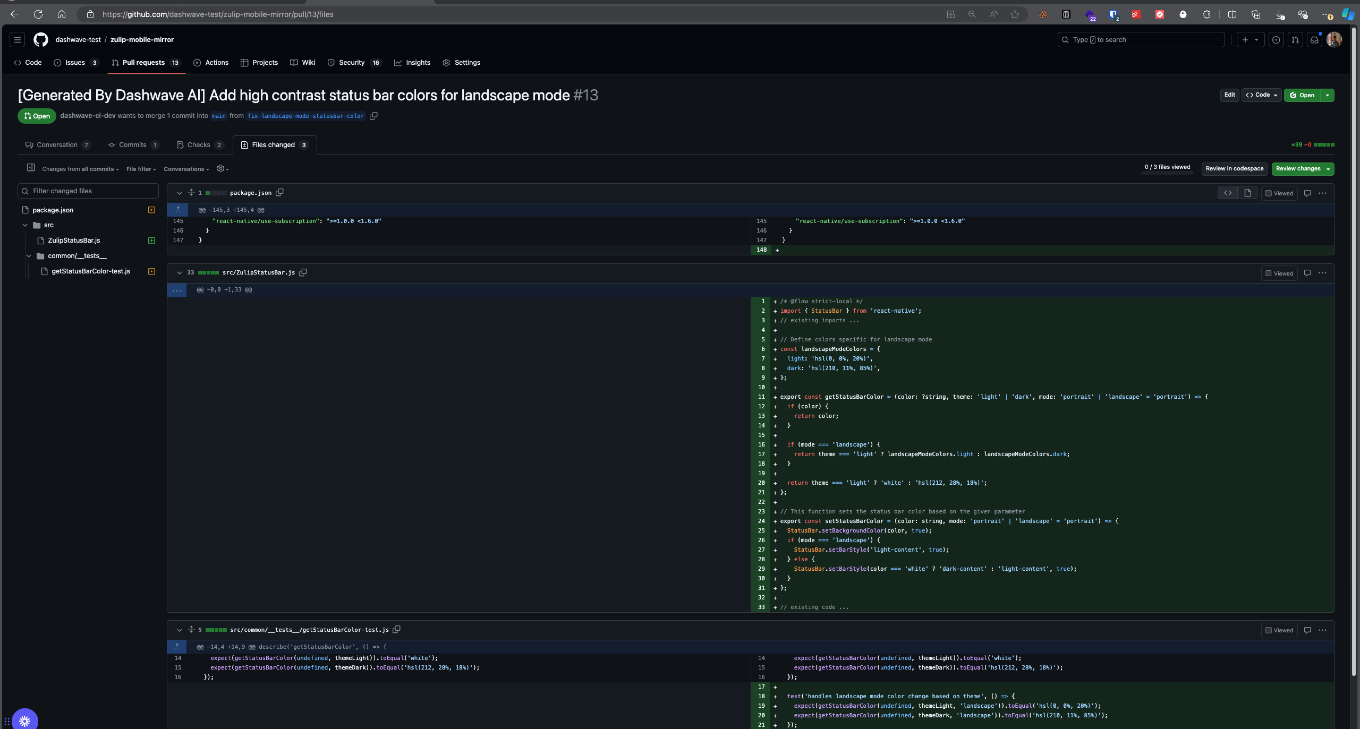The height and width of the screenshot is (729, 1360).
Task: Select ZulipStatusBar.js in the file tree
Action: pos(74,241)
